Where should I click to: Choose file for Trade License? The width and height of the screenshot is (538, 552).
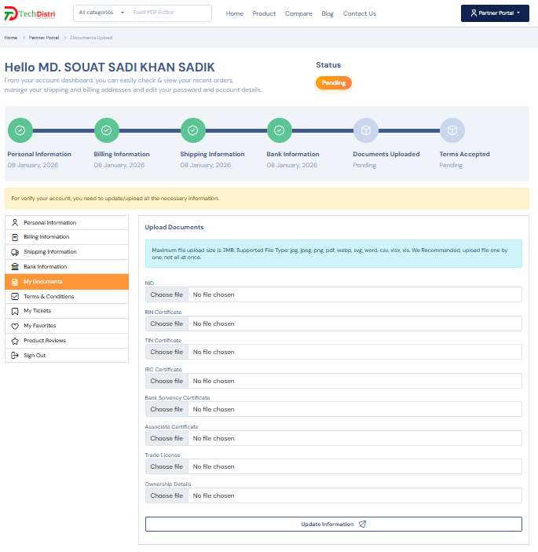tap(167, 467)
